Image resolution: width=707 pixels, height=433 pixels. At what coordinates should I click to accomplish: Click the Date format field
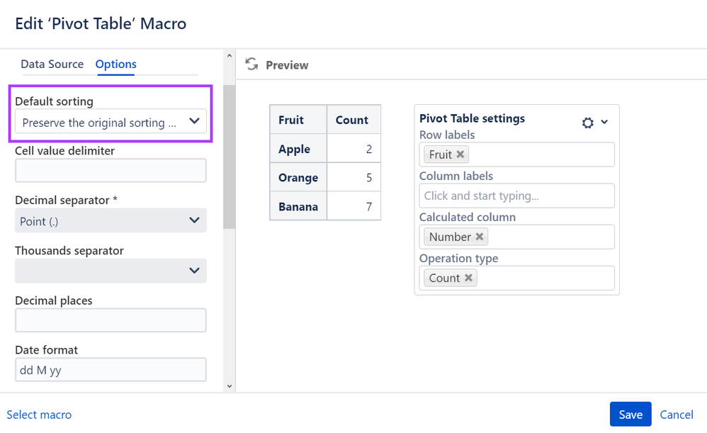(111, 370)
